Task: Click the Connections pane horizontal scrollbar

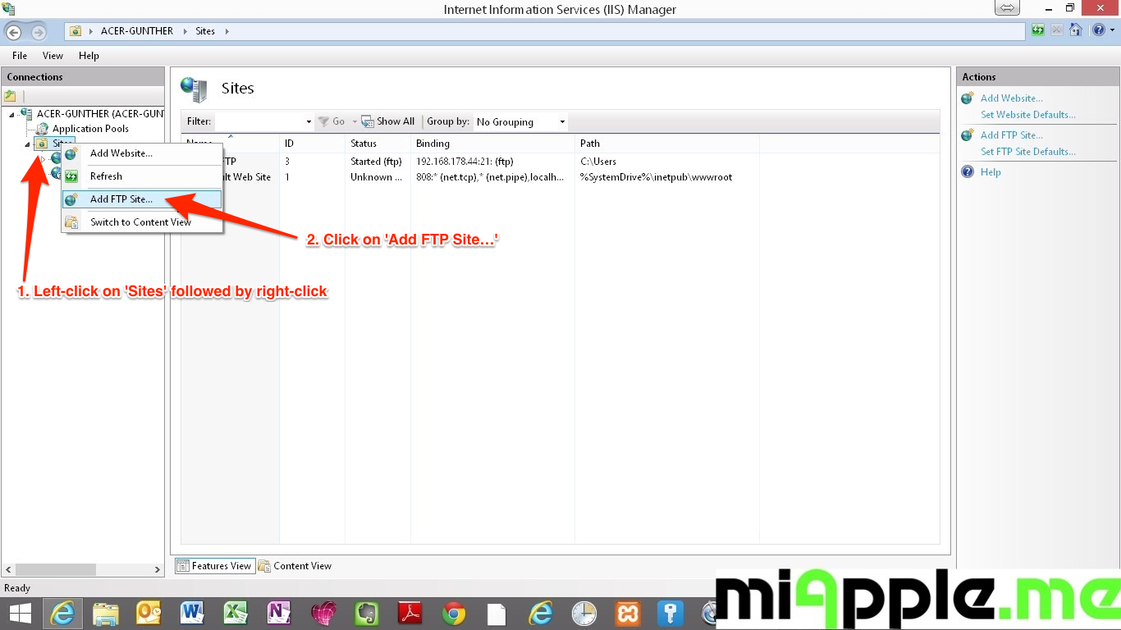Action: point(82,569)
